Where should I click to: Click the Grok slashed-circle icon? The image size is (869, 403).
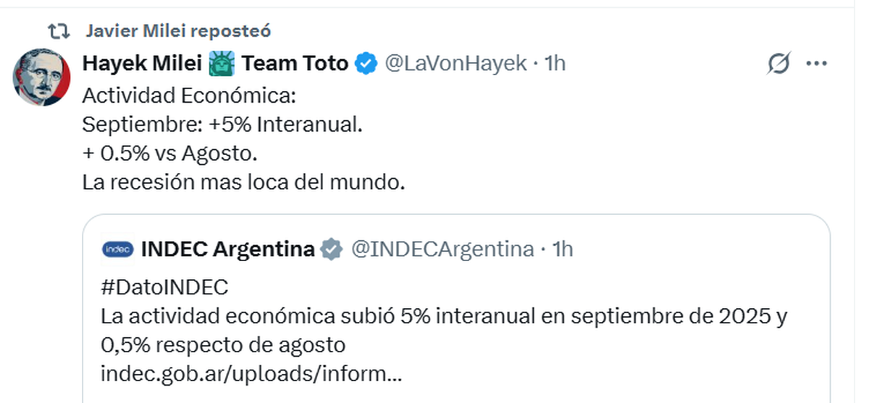click(x=778, y=64)
